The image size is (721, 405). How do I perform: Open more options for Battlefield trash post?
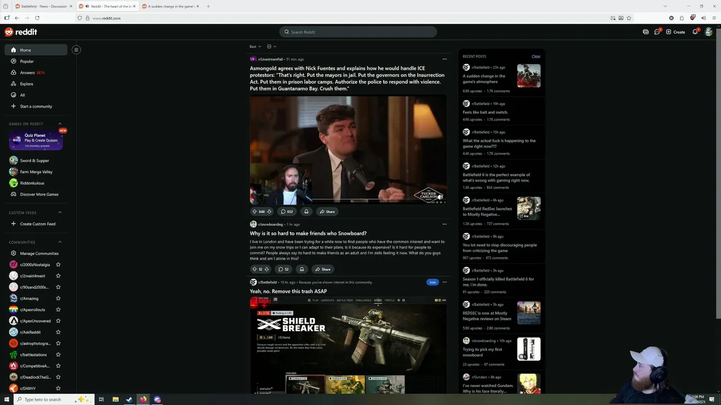tap(444, 282)
